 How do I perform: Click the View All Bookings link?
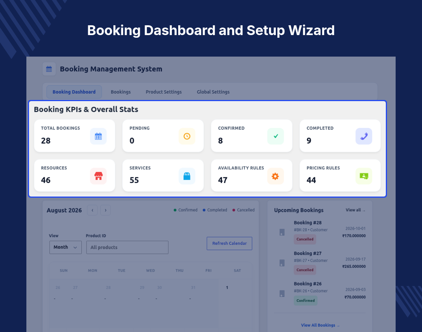point(320,325)
